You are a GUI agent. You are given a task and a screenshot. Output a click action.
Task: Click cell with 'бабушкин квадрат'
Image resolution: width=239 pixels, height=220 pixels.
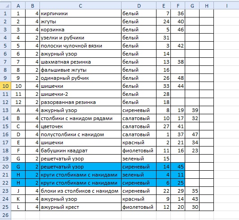(x=80, y=151)
